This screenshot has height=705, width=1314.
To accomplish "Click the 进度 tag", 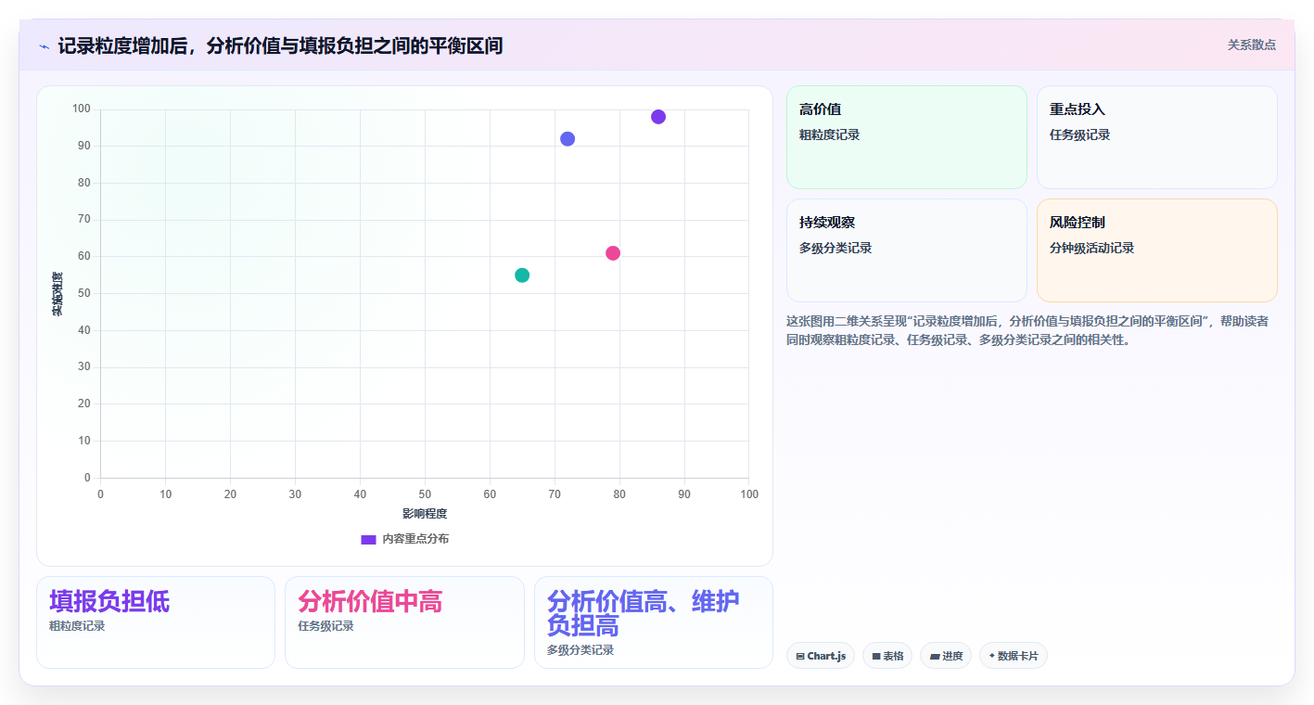I will click(946, 656).
